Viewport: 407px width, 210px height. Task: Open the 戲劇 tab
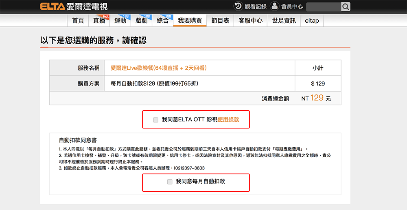tap(142, 21)
